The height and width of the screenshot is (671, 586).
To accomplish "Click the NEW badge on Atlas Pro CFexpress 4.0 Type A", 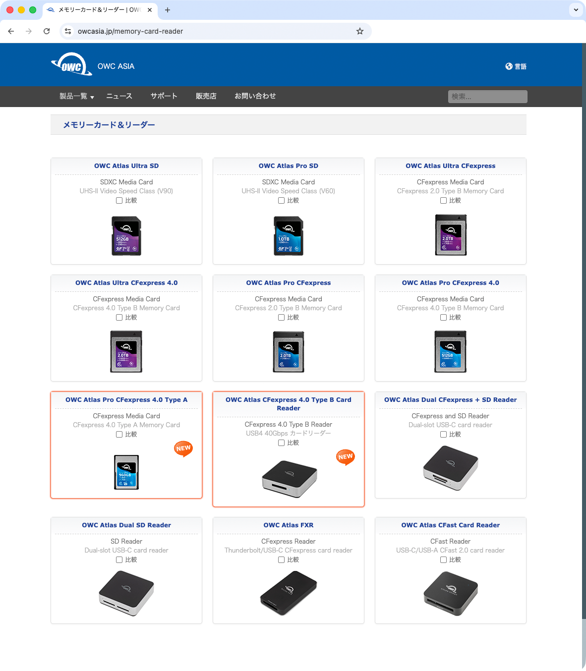I will click(183, 448).
